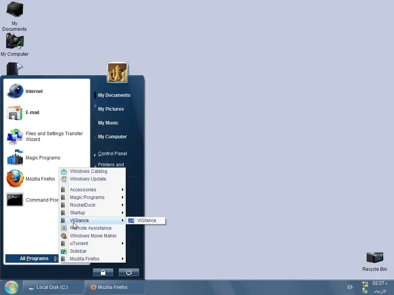This screenshot has width=394, height=295.
Task: Click the Start orb button
Action: tap(11, 287)
